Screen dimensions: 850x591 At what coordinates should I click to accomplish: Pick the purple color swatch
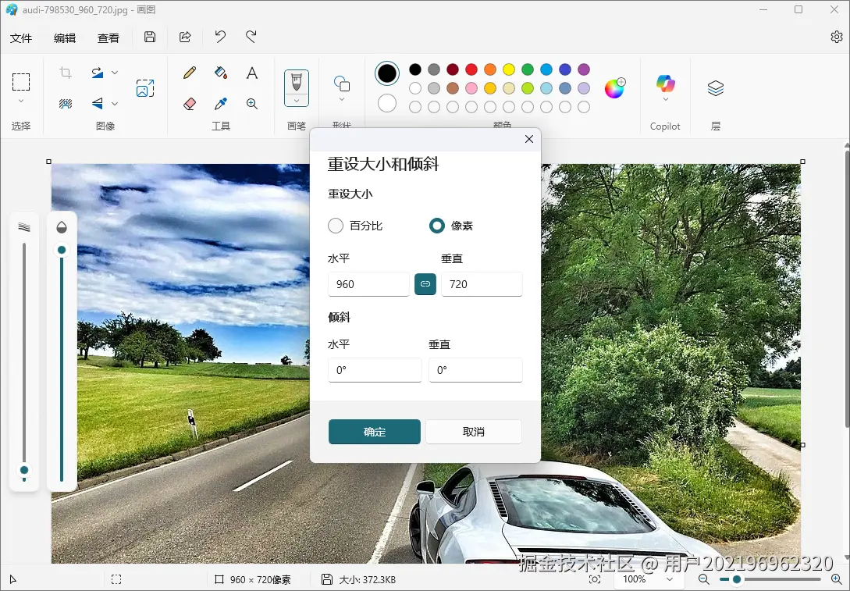point(584,69)
